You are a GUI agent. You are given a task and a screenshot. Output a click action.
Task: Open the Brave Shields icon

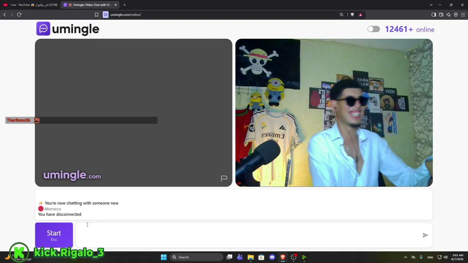click(x=352, y=15)
